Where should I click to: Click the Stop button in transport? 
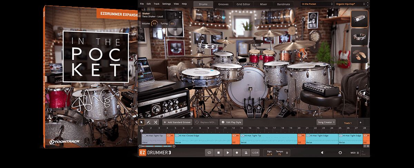coord(218,153)
